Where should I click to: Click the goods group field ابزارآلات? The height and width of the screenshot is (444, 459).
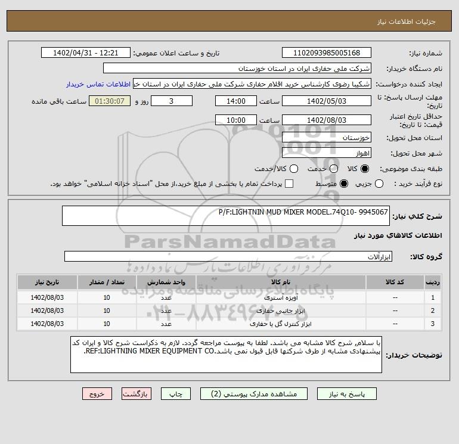pos(228,257)
